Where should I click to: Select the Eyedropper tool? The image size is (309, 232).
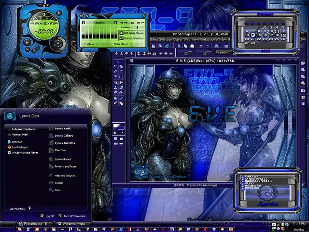[121, 98]
